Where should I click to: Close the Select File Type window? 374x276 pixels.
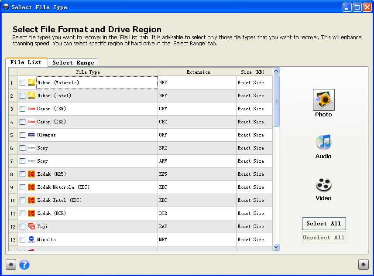pos(367,7)
